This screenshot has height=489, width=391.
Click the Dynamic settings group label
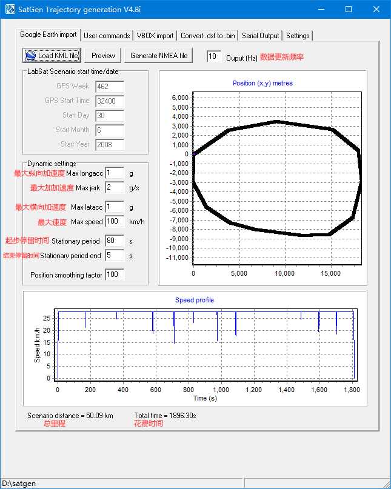pos(52,164)
